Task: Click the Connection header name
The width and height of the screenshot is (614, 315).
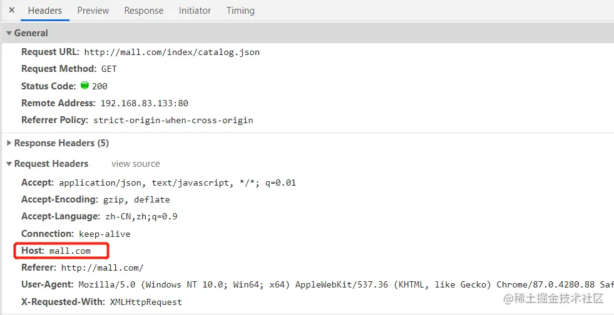Action: click(48, 234)
